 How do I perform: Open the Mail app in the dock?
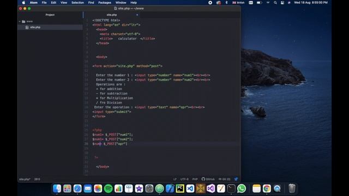click(x=88, y=188)
